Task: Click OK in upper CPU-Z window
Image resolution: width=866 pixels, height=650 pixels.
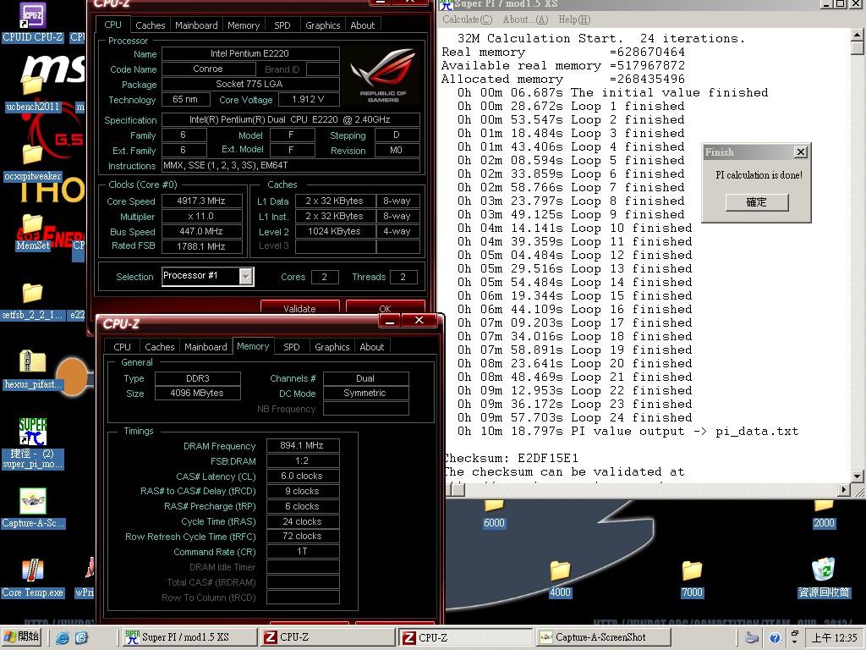Action: [x=385, y=308]
